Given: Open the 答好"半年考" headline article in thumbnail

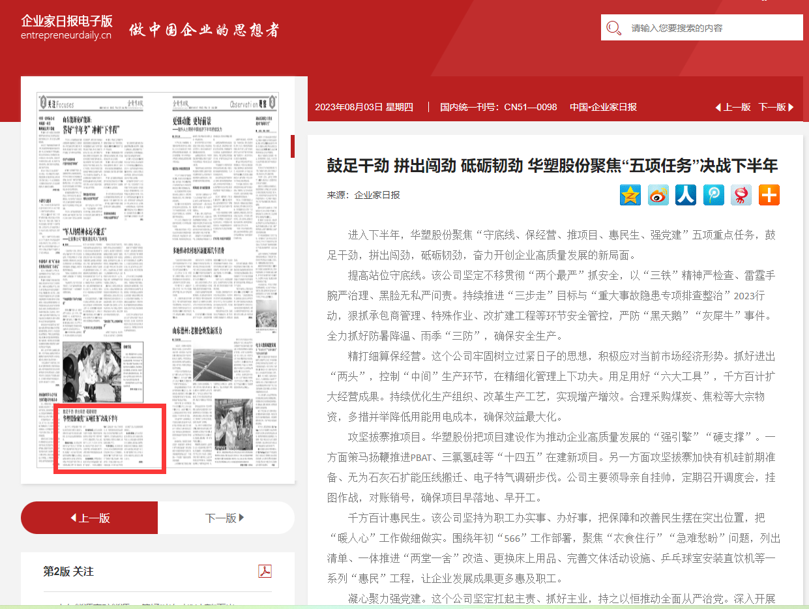Looking at the screenshot, I should pos(91,128).
